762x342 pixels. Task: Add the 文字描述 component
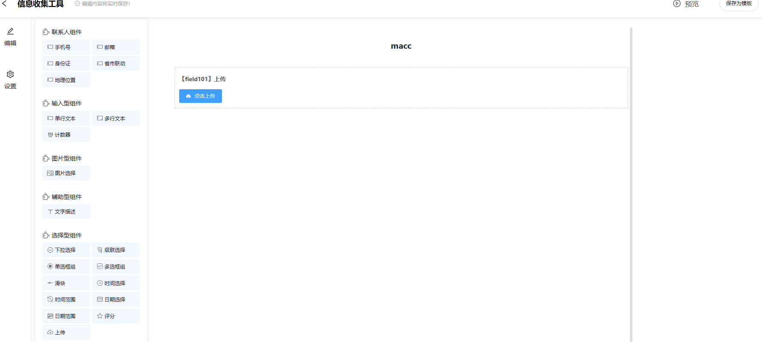coord(66,211)
